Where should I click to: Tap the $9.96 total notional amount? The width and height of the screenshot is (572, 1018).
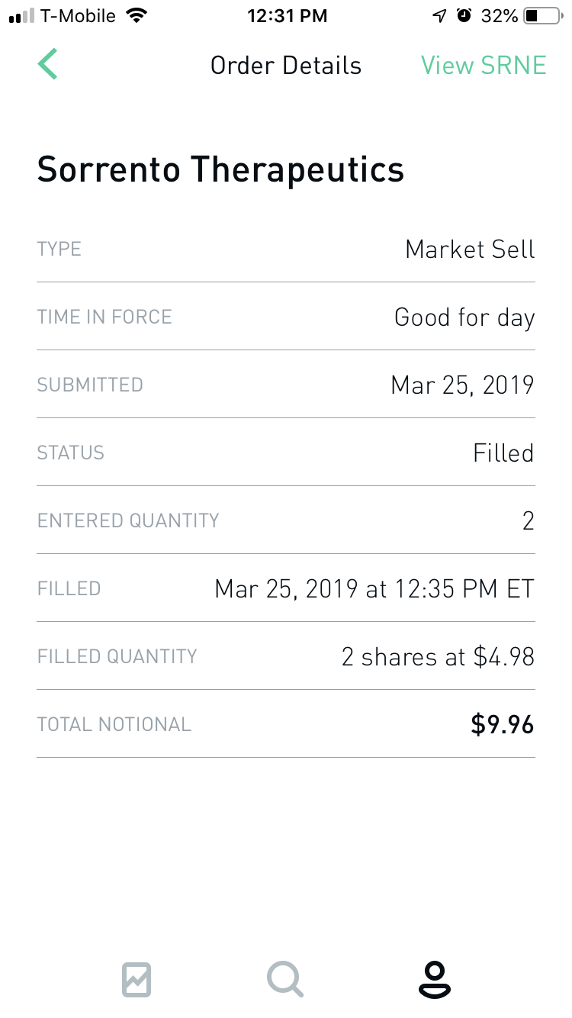(503, 725)
